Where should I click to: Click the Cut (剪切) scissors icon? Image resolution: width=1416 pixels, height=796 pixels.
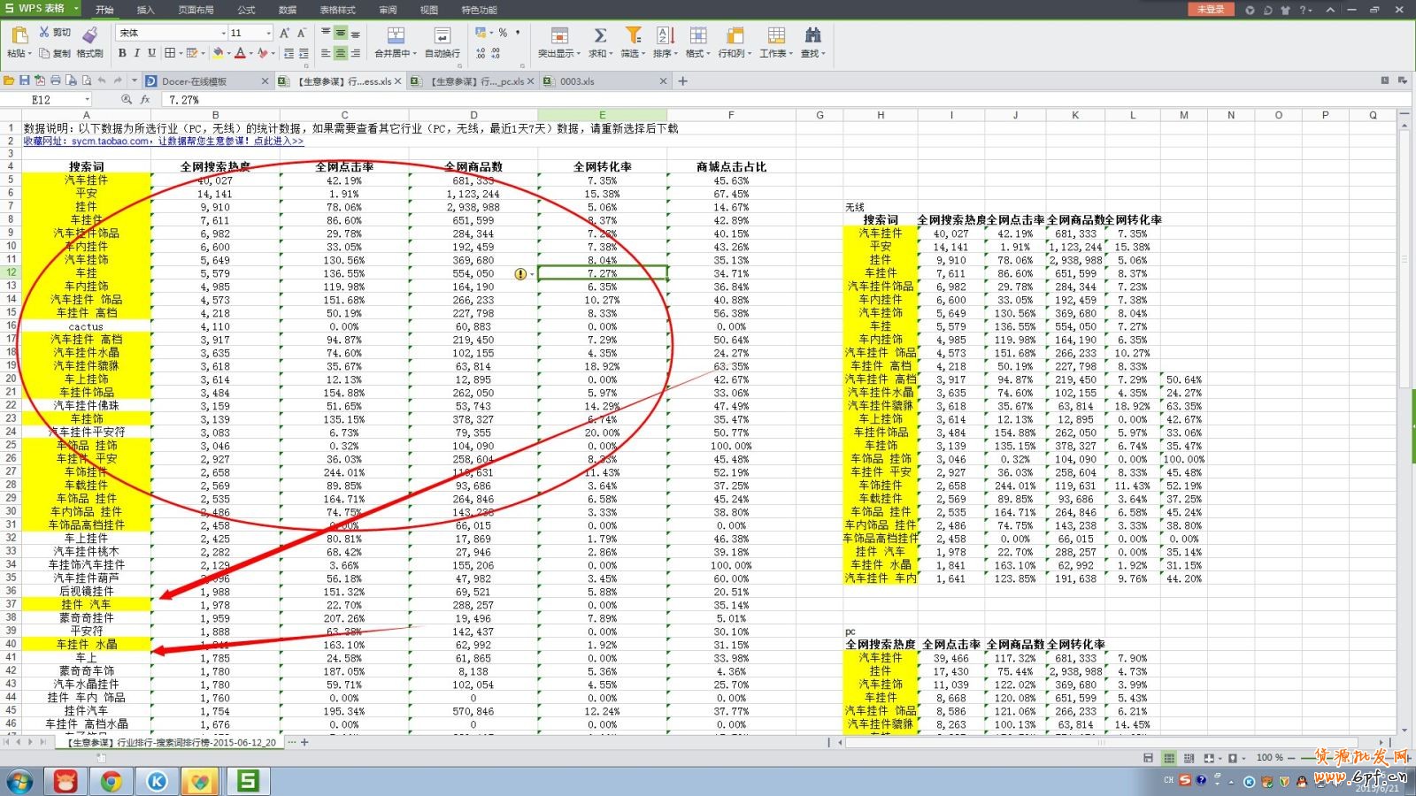44,32
